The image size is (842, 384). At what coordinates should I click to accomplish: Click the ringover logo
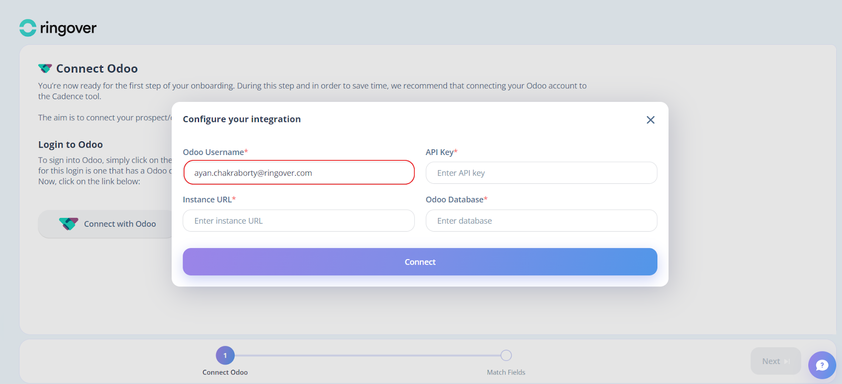pyautogui.click(x=58, y=28)
